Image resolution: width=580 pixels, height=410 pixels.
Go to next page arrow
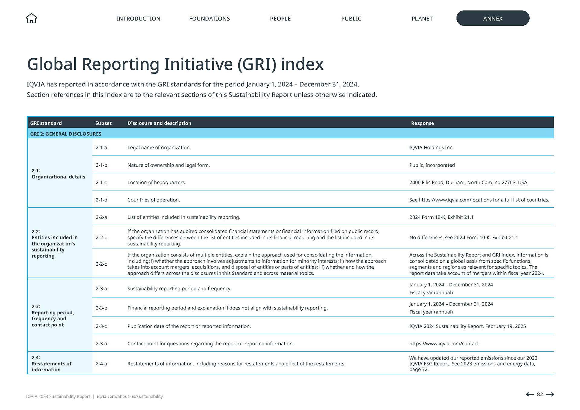(550, 394)
